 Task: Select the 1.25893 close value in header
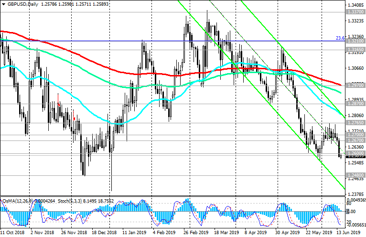pyautogui.click(x=101, y=4)
